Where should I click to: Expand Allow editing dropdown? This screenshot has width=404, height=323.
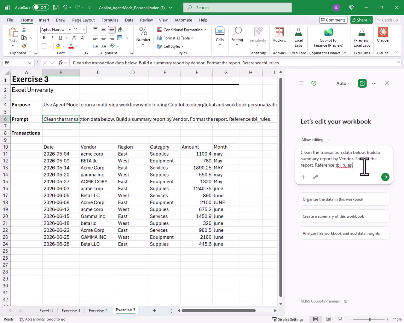pyautogui.click(x=315, y=140)
